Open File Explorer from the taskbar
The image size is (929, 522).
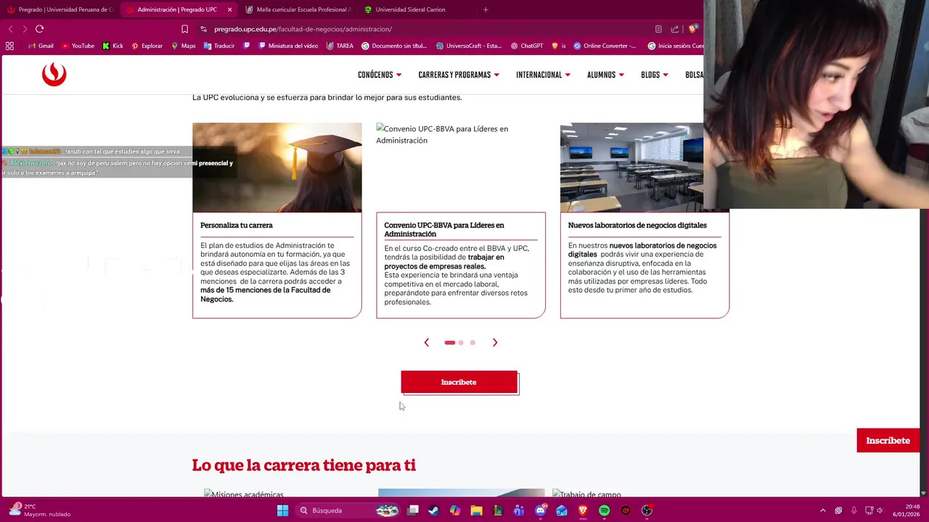[476, 510]
